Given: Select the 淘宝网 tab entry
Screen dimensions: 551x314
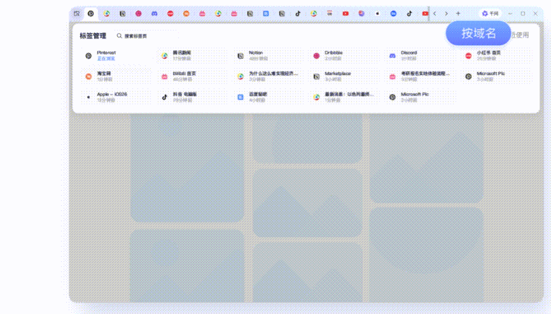Looking at the screenshot, I should (x=108, y=76).
